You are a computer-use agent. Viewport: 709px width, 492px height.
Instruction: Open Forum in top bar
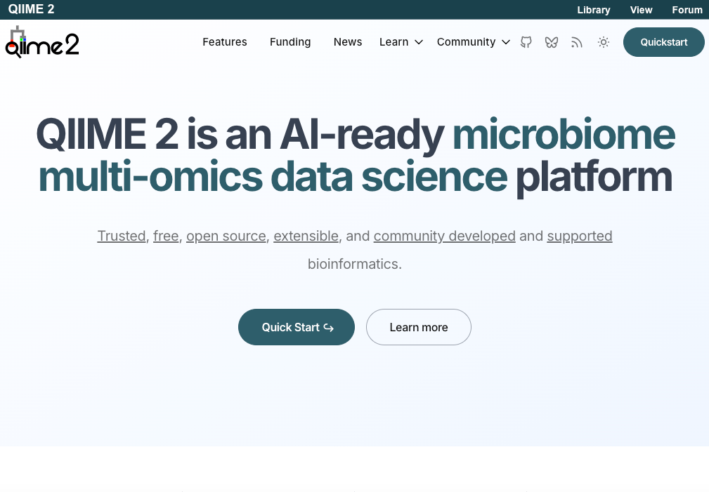pyautogui.click(x=687, y=10)
